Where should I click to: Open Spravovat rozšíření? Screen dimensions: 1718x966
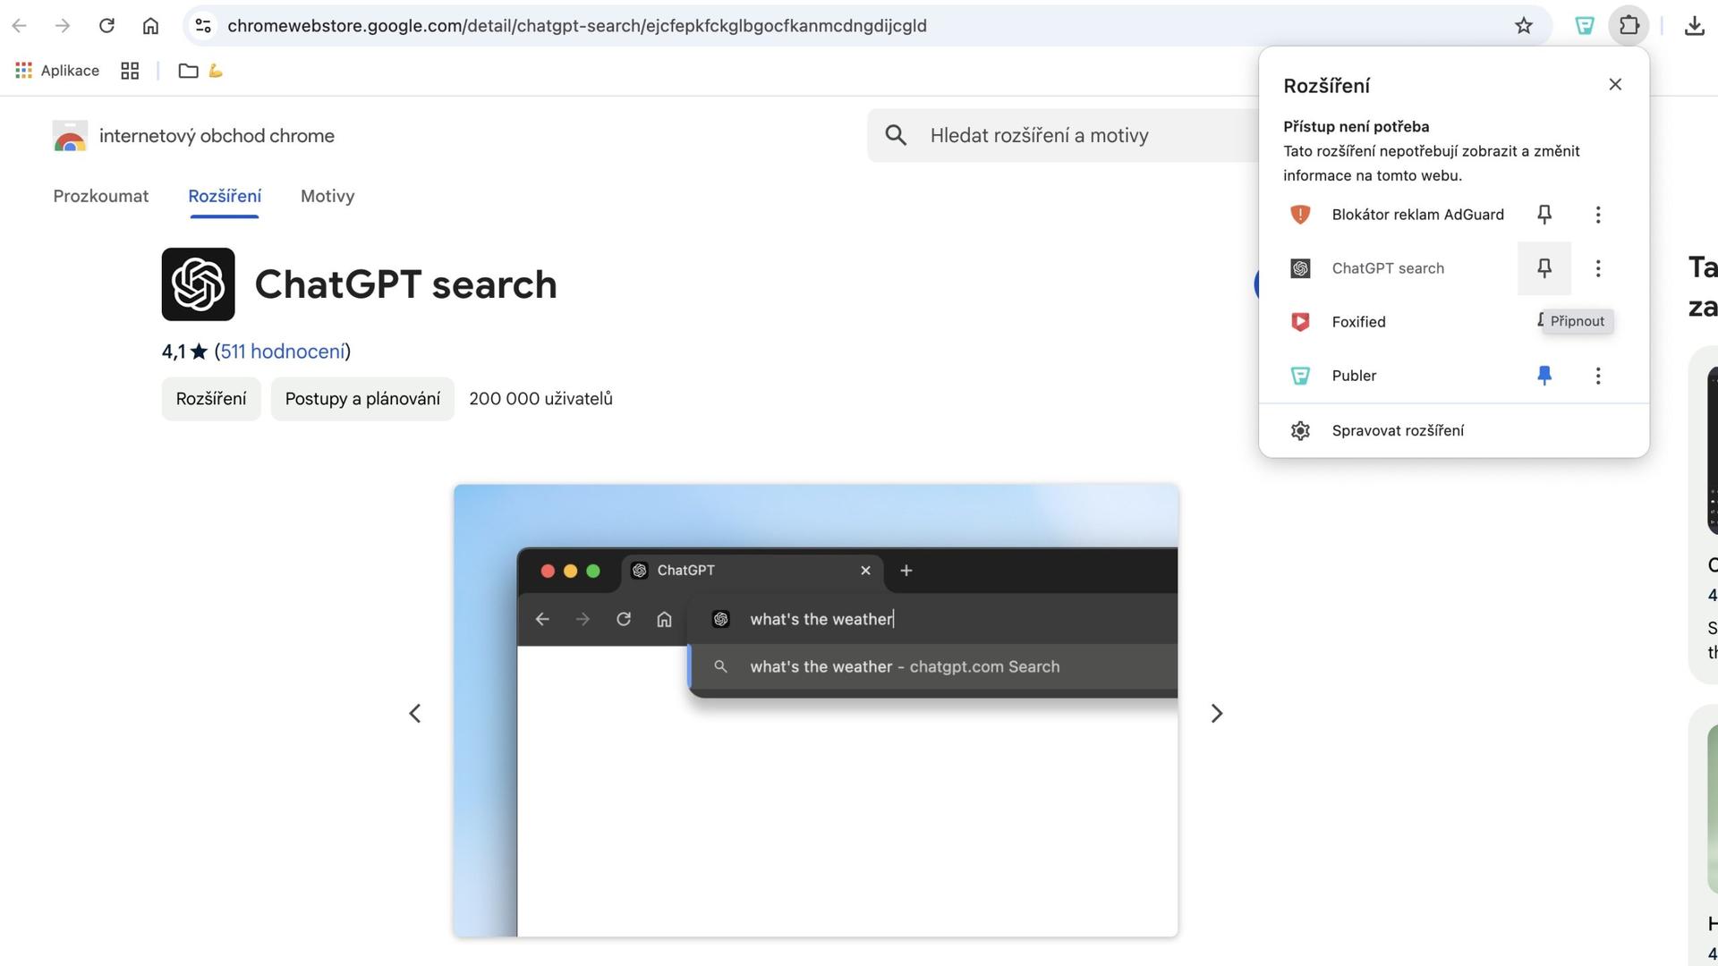(x=1453, y=431)
